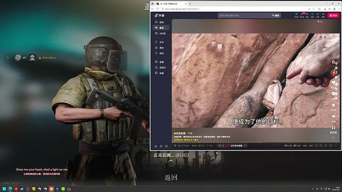This screenshot has height=192, width=342.
Task: Click the skull icon next to player name
Action: point(32,58)
